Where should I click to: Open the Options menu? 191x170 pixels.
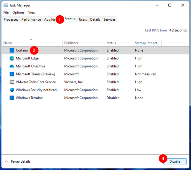18,12
